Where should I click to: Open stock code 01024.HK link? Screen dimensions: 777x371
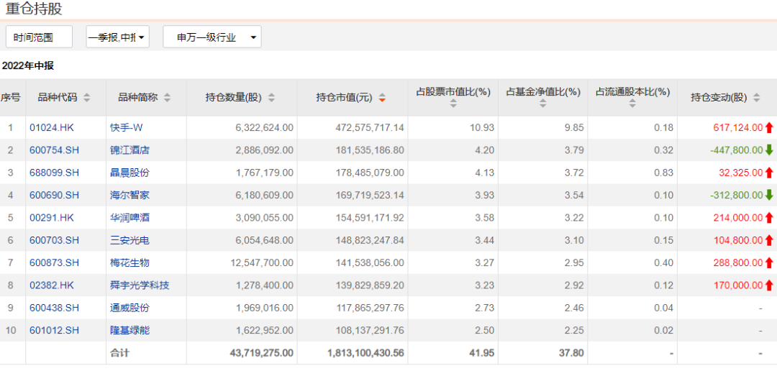click(52, 128)
